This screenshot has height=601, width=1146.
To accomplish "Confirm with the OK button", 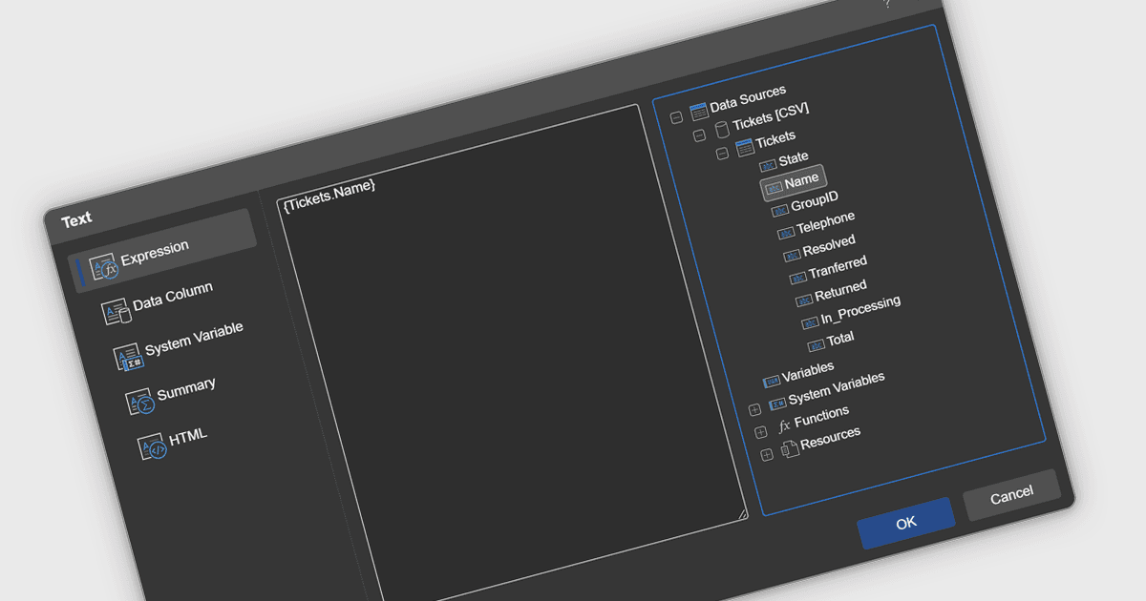I will pyautogui.click(x=906, y=523).
